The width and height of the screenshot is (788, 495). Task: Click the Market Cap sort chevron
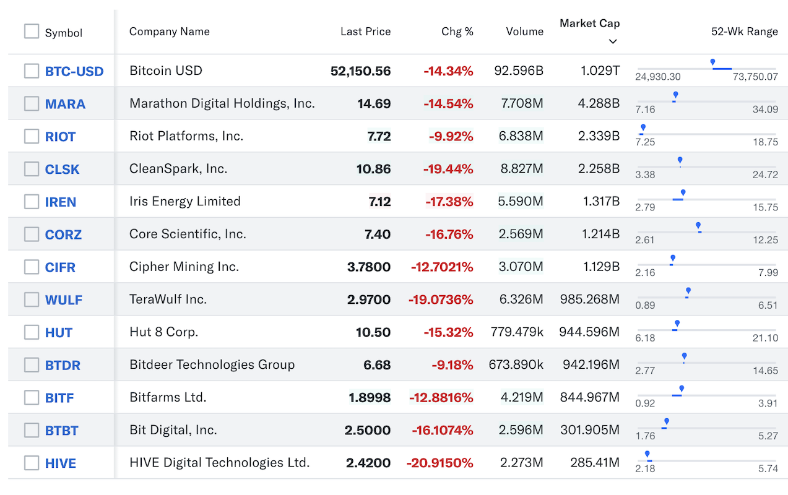[x=613, y=41]
